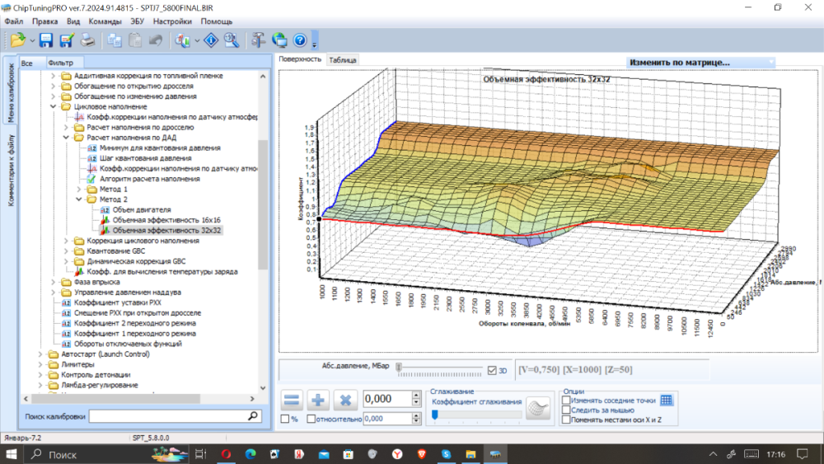Open the 'Команды' menu
The width and height of the screenshot is (824, 464).
click(105, 21)
